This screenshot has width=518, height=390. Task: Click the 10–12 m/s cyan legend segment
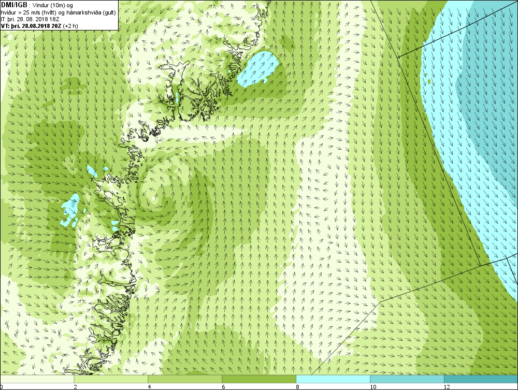pos(407,379)
